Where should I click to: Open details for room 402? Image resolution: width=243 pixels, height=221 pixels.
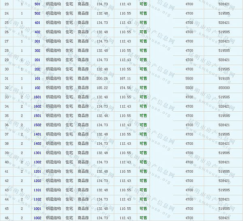point(37,32)
